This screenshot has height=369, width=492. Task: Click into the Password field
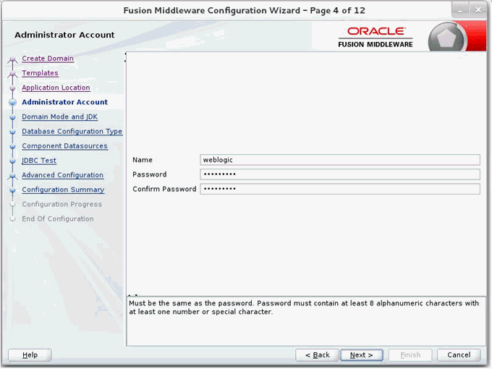pyautogui.click(x=340, y=174)
